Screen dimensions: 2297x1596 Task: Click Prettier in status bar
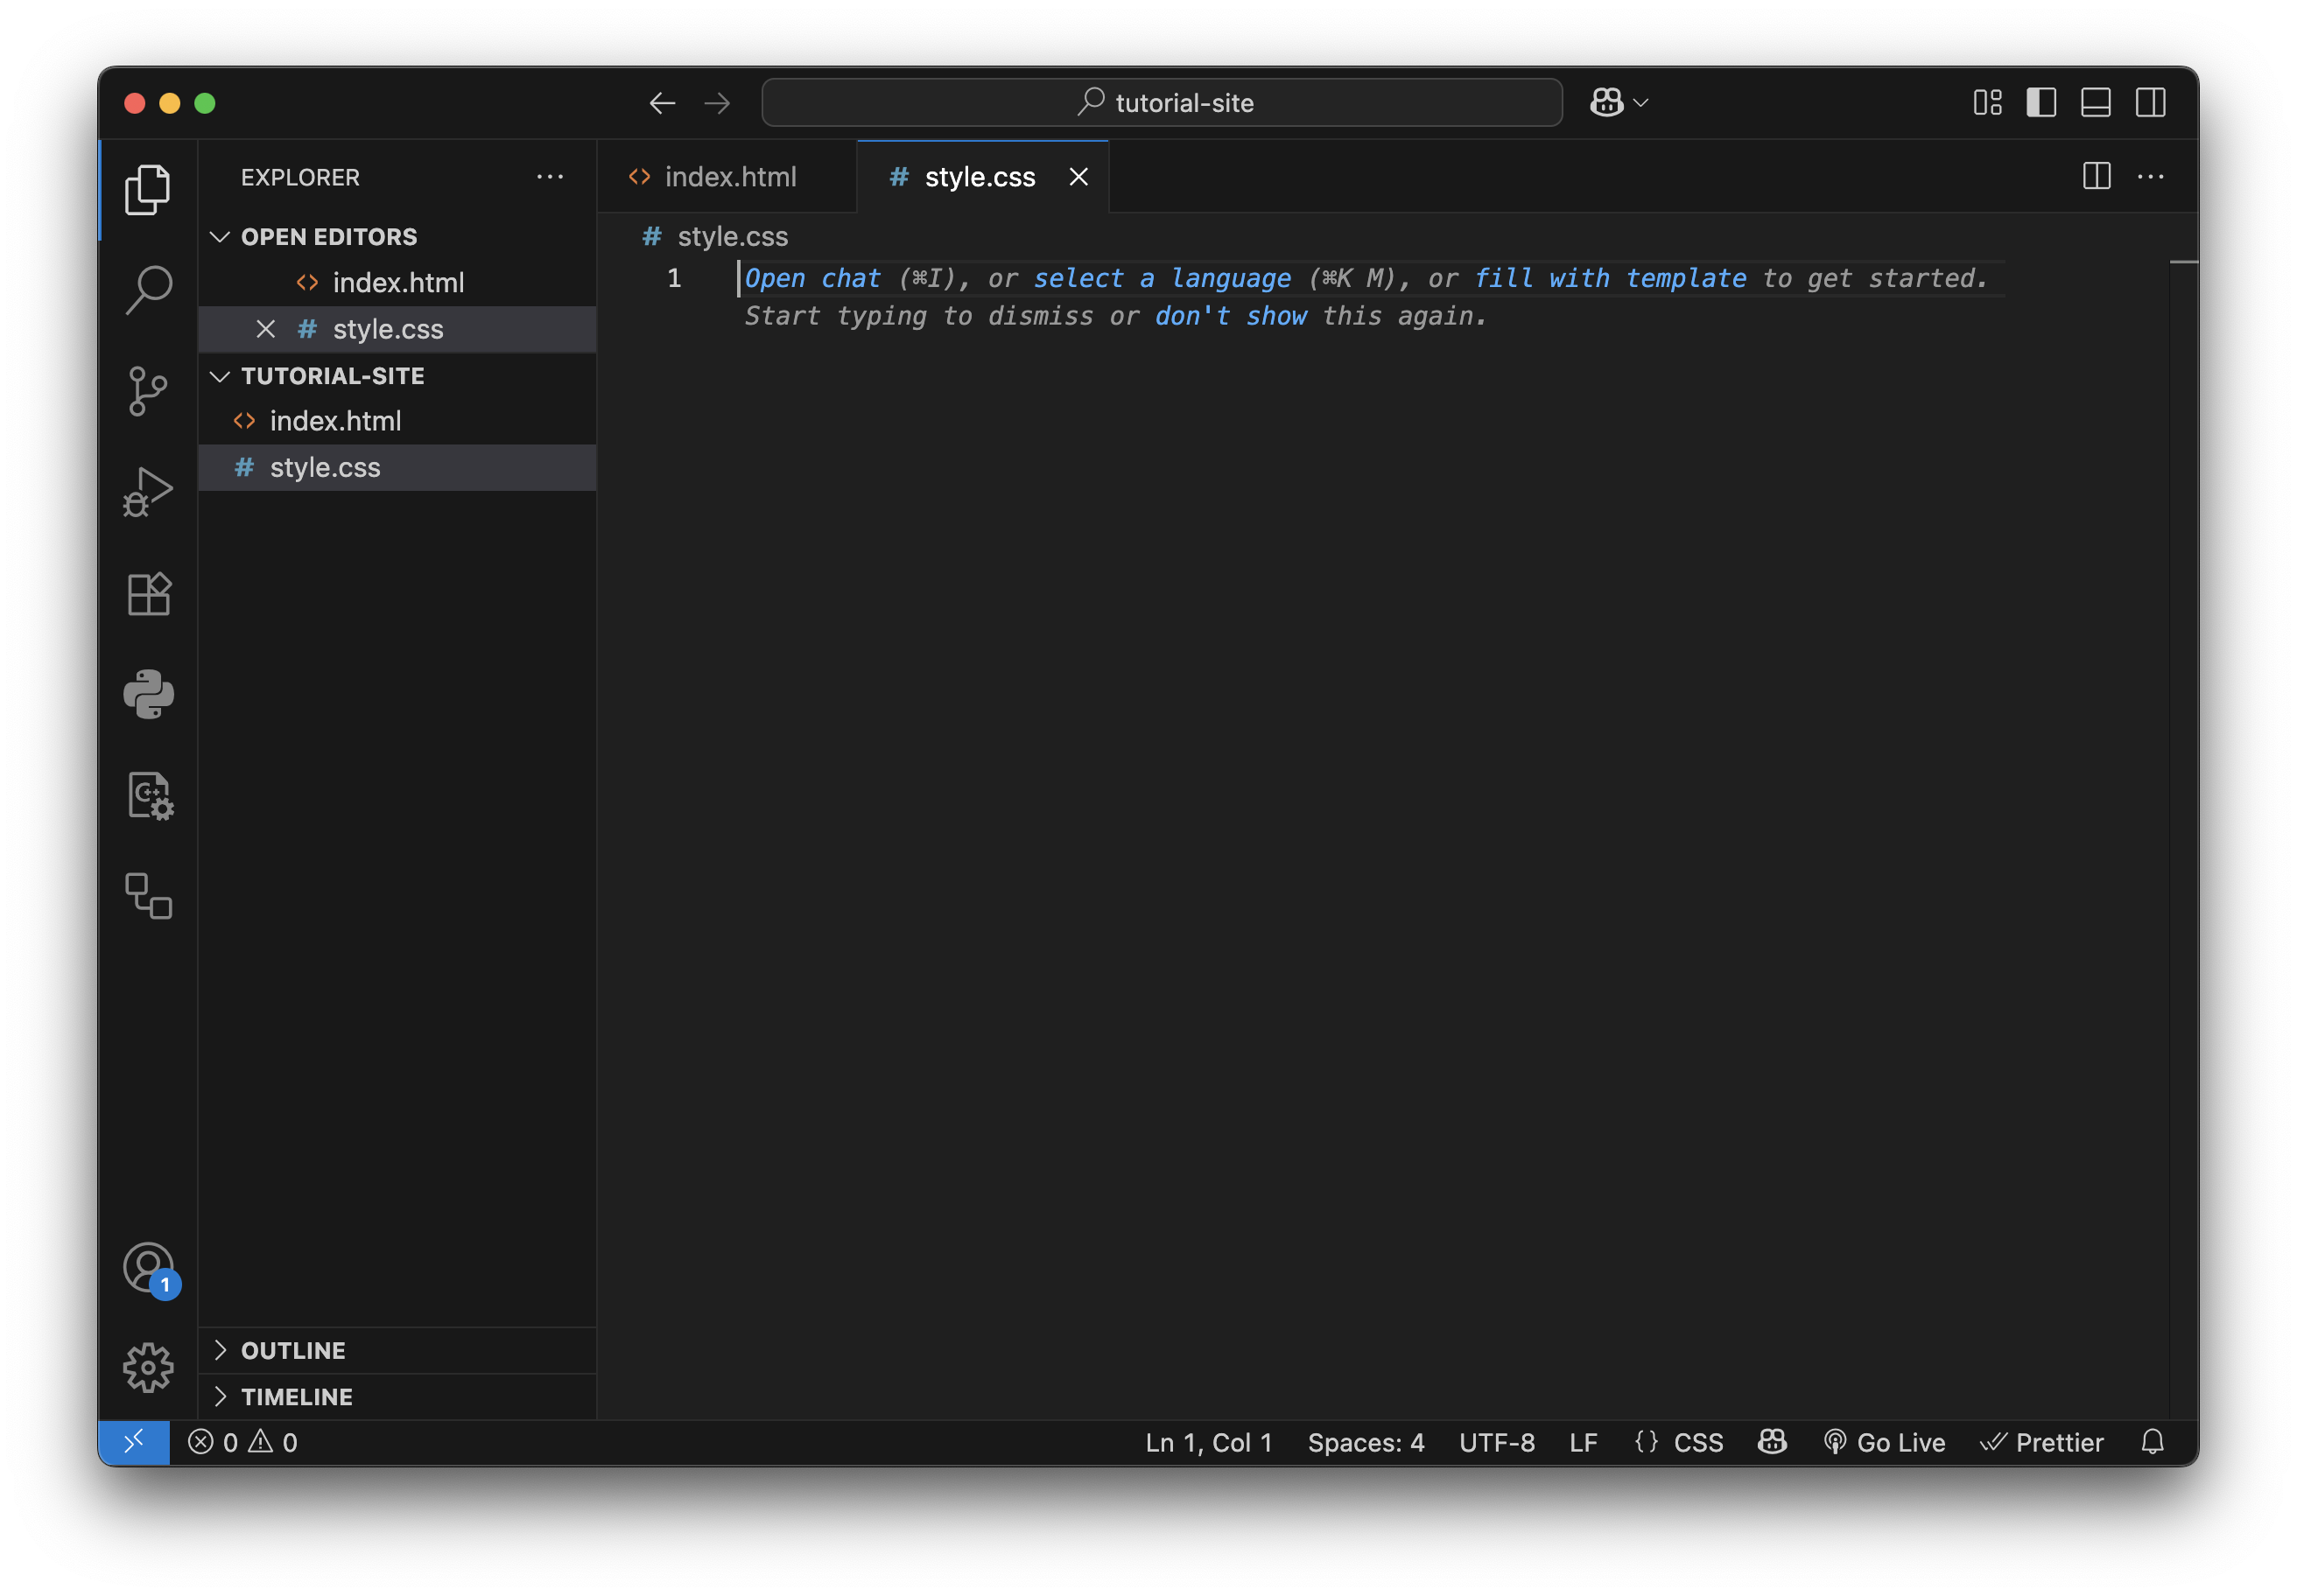pos(2041,1442)
